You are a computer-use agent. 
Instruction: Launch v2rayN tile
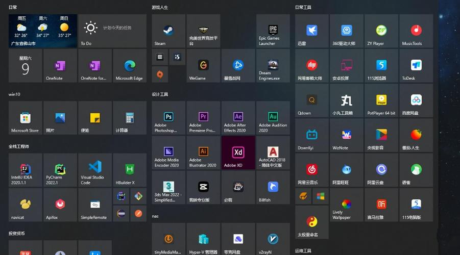pyautogui.click(x=273, y=239)
